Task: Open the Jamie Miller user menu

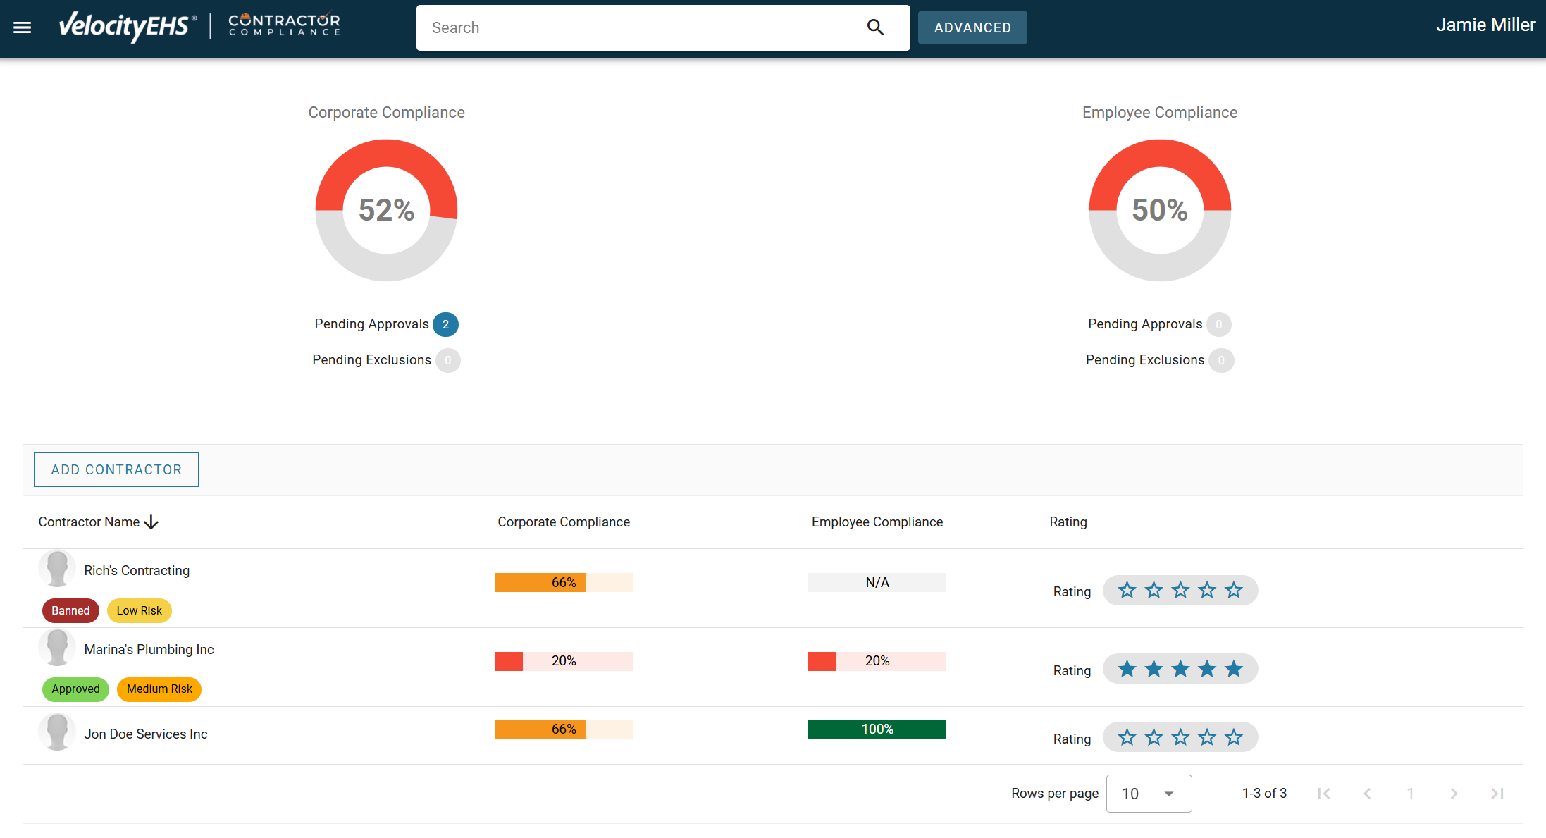Action: [1485, 25]
